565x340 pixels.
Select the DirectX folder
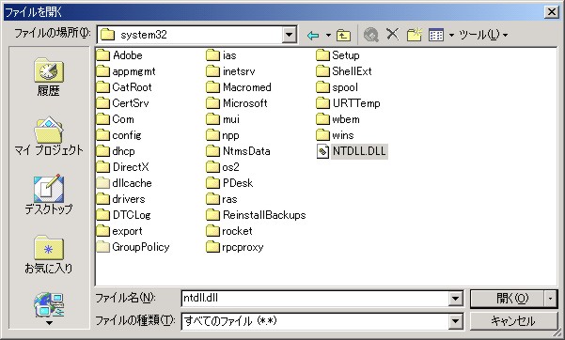click(123, 167)
